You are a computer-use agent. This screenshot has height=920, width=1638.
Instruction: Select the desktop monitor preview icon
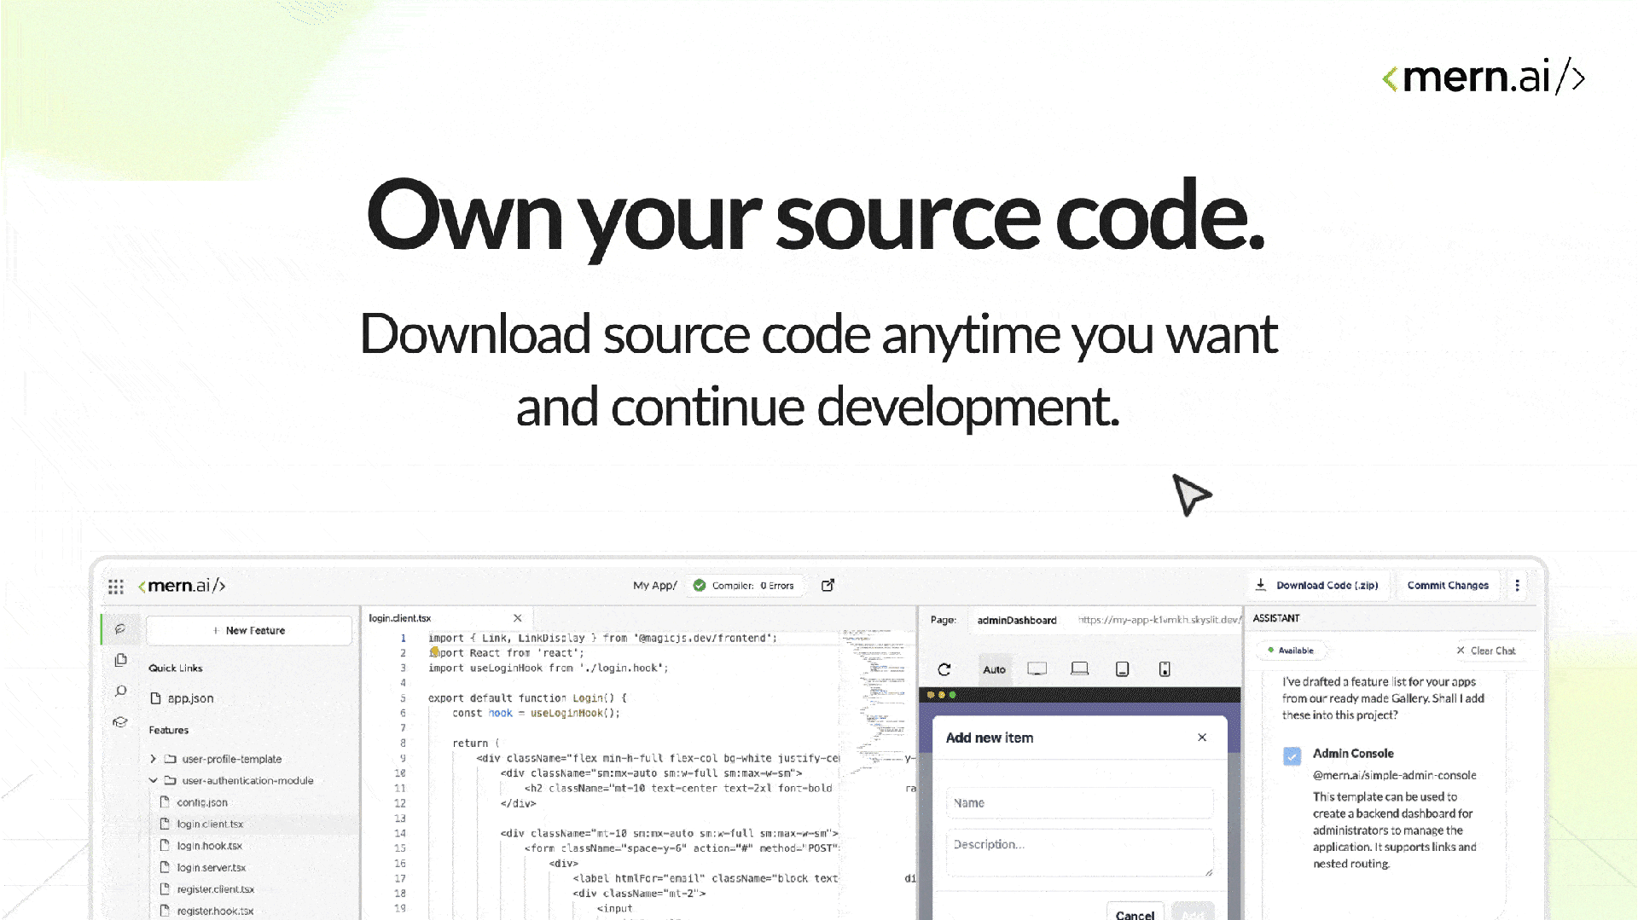[x=1037, y=669]
